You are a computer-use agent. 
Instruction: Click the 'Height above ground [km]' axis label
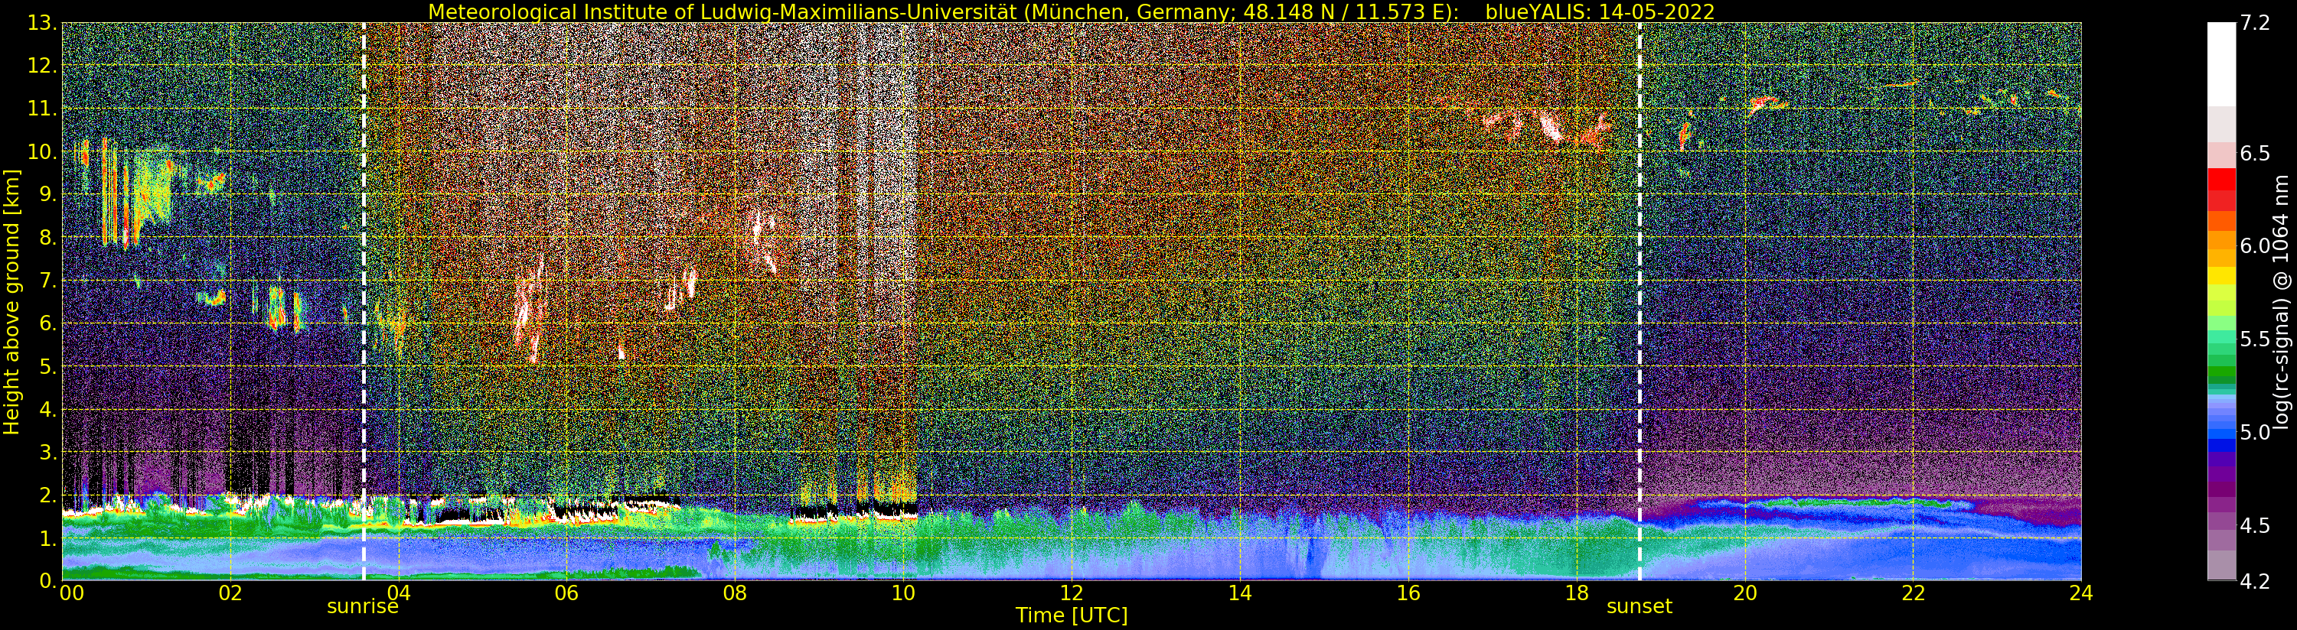click(11, 301)
